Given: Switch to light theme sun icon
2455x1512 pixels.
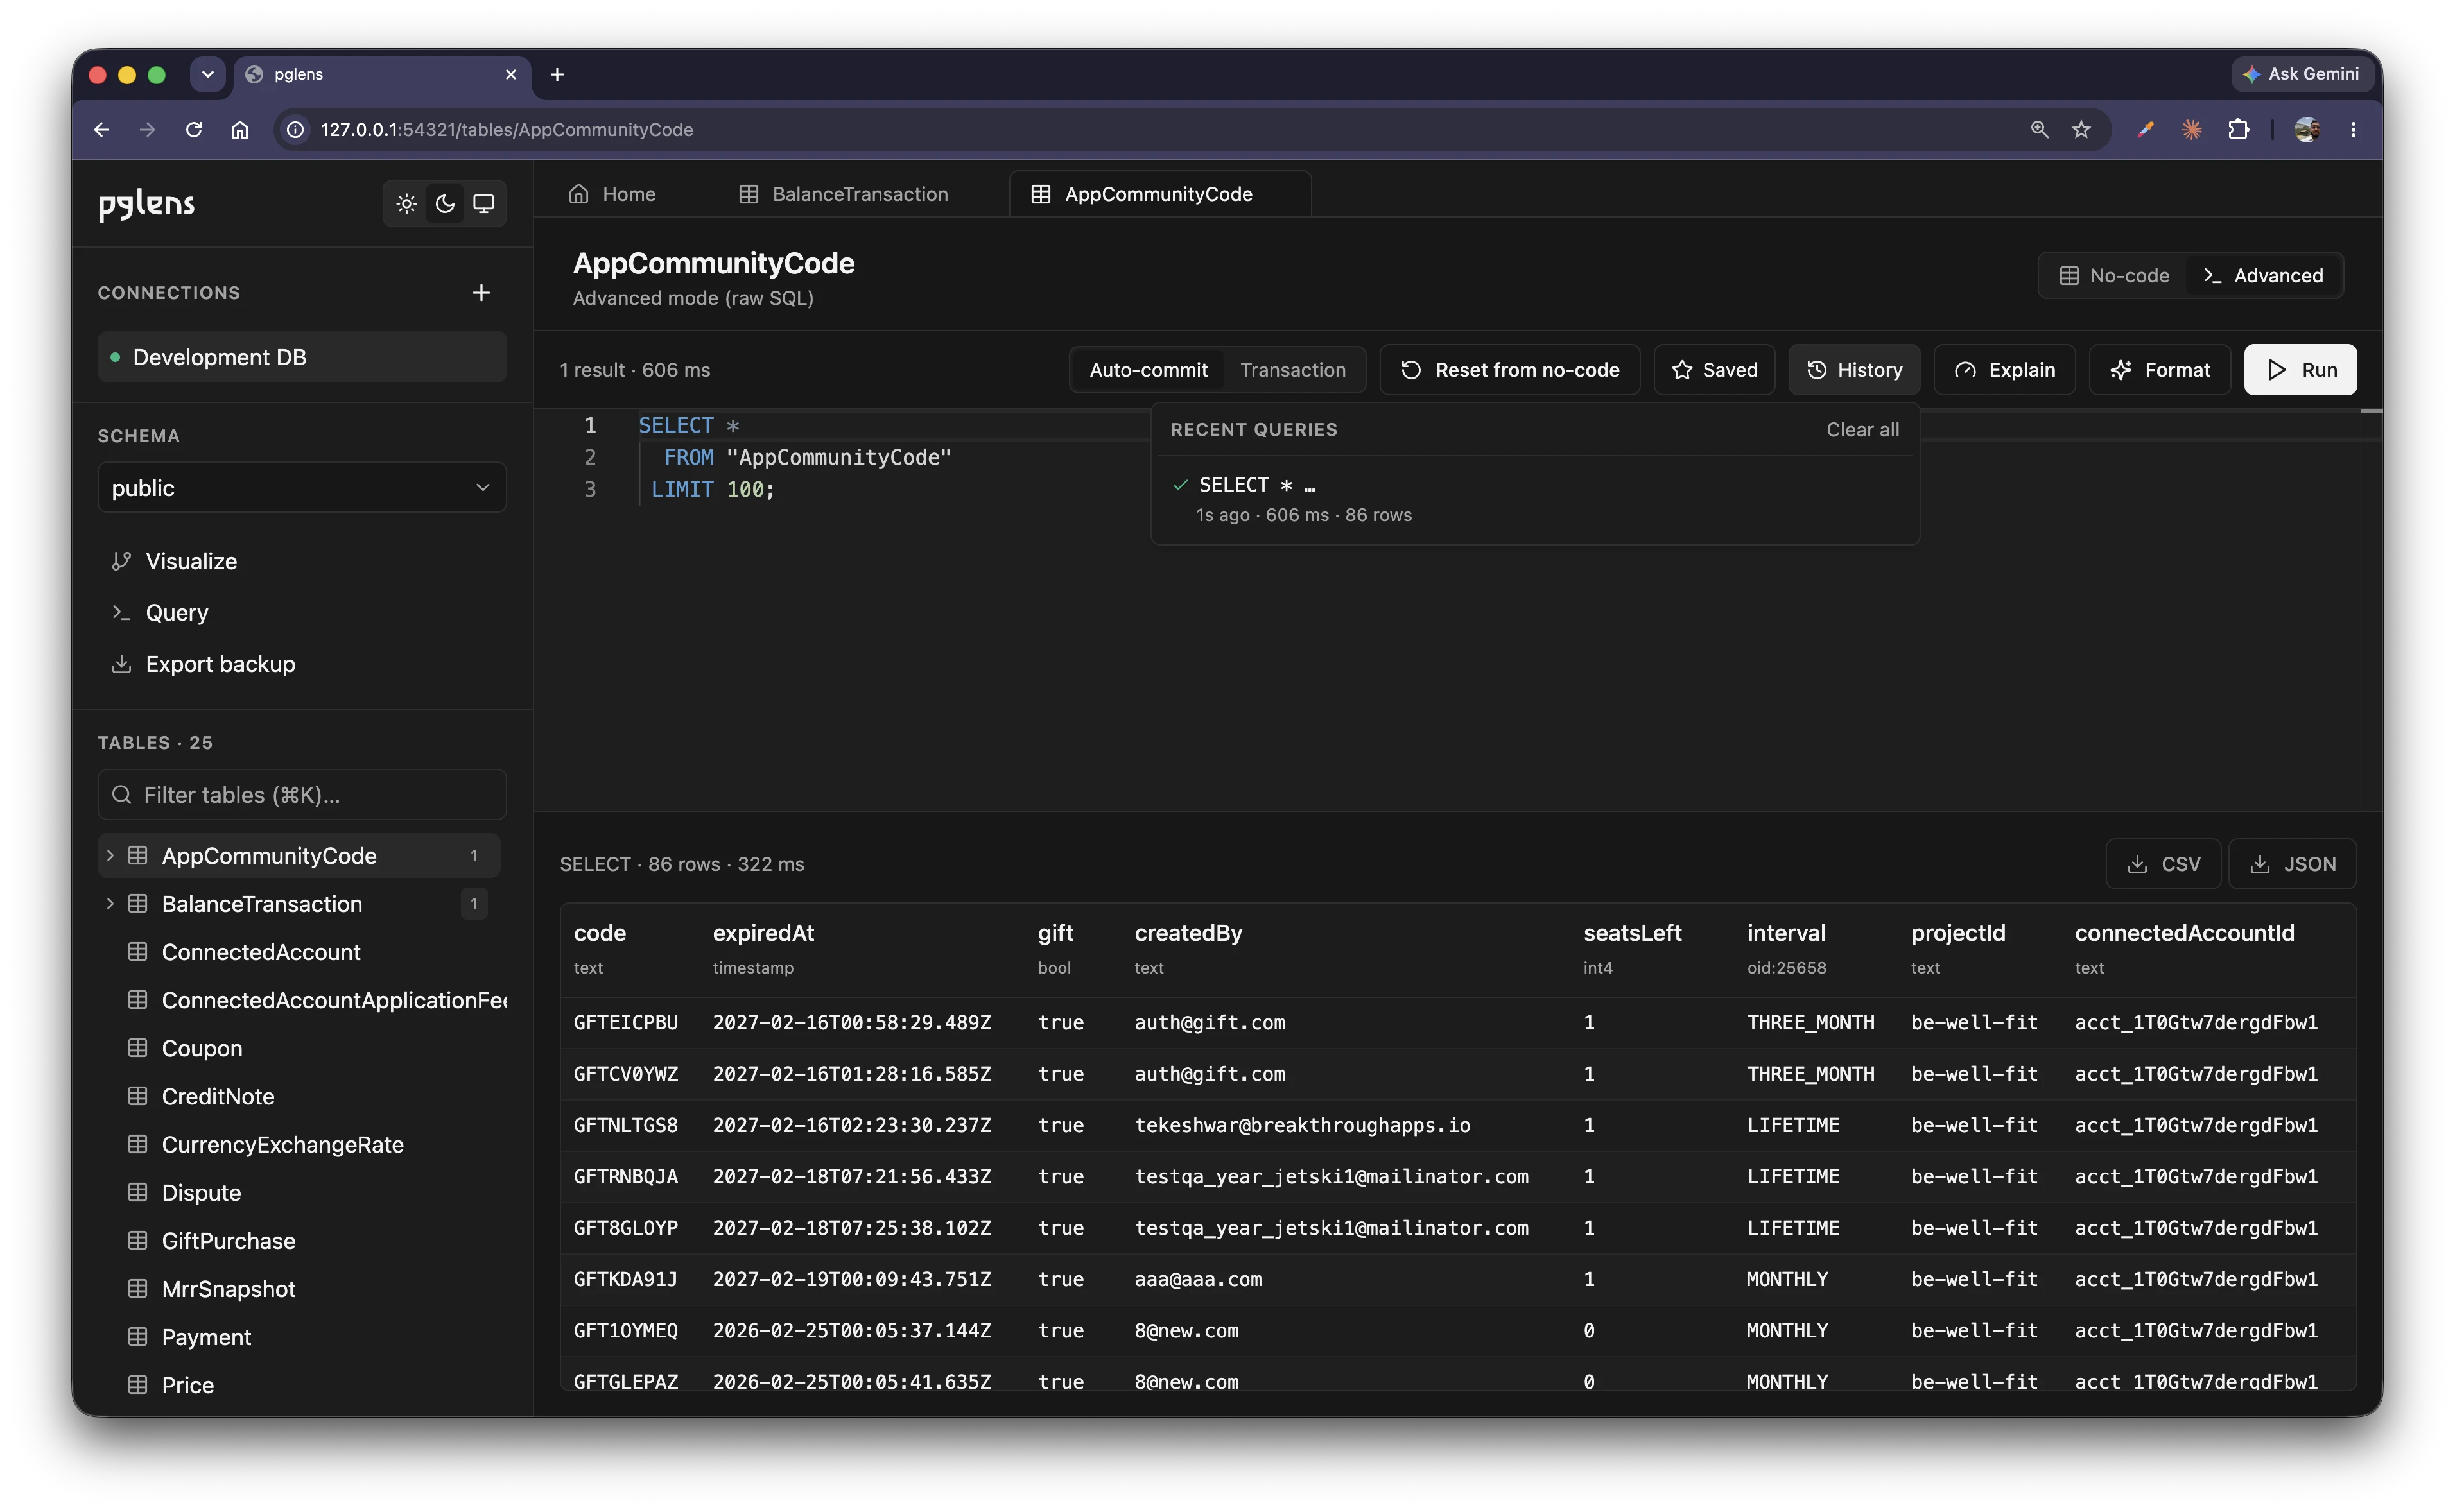Looking at the screenshot, I should (406, 204).
